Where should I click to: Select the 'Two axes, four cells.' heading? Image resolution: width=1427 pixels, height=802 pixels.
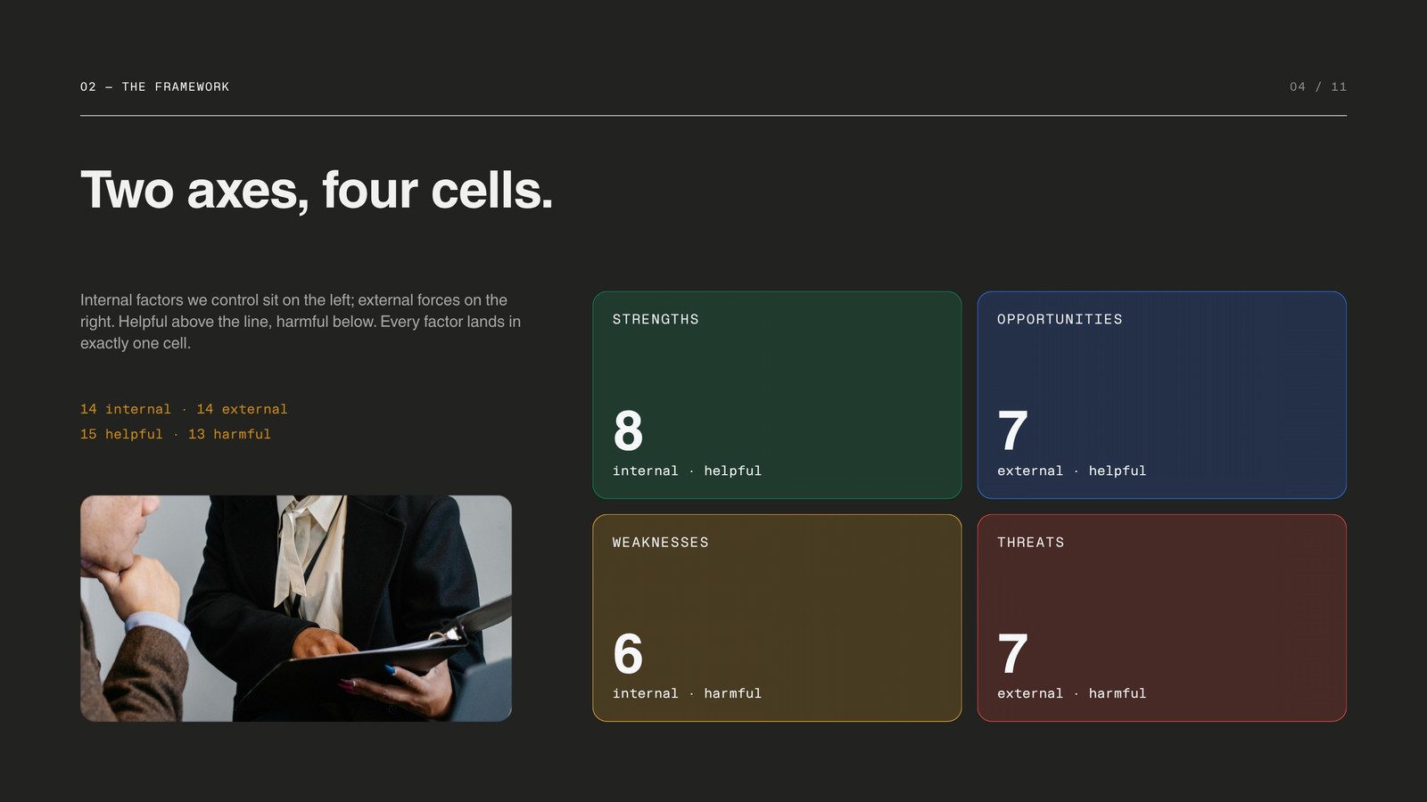[317, 191]
